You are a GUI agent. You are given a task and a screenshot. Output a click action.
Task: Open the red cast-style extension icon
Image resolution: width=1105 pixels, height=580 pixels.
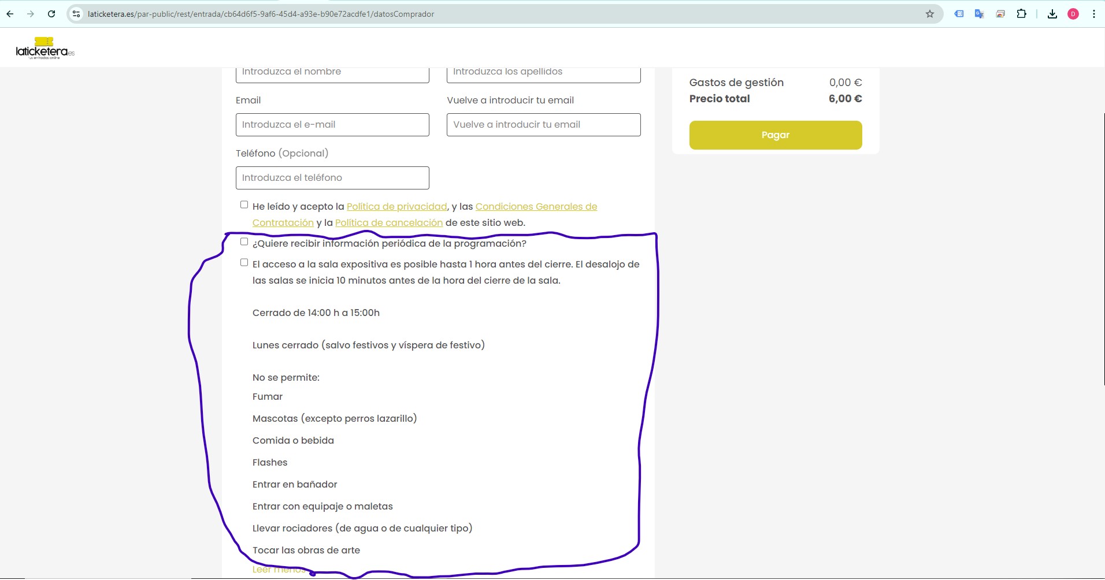point(1000,14)
